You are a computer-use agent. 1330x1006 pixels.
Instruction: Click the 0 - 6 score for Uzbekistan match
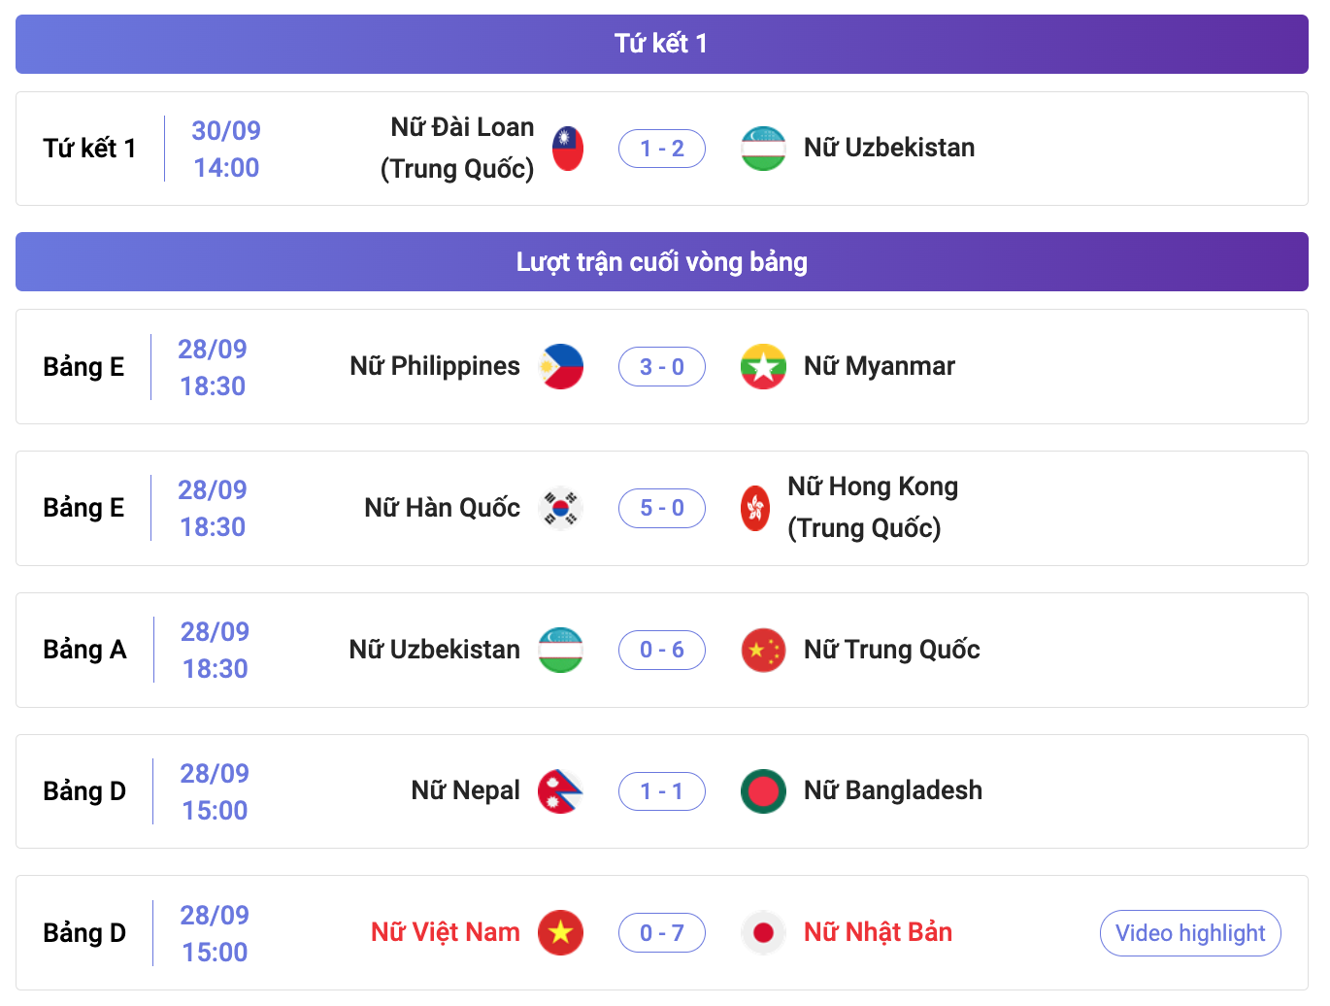tap(662, 650)
